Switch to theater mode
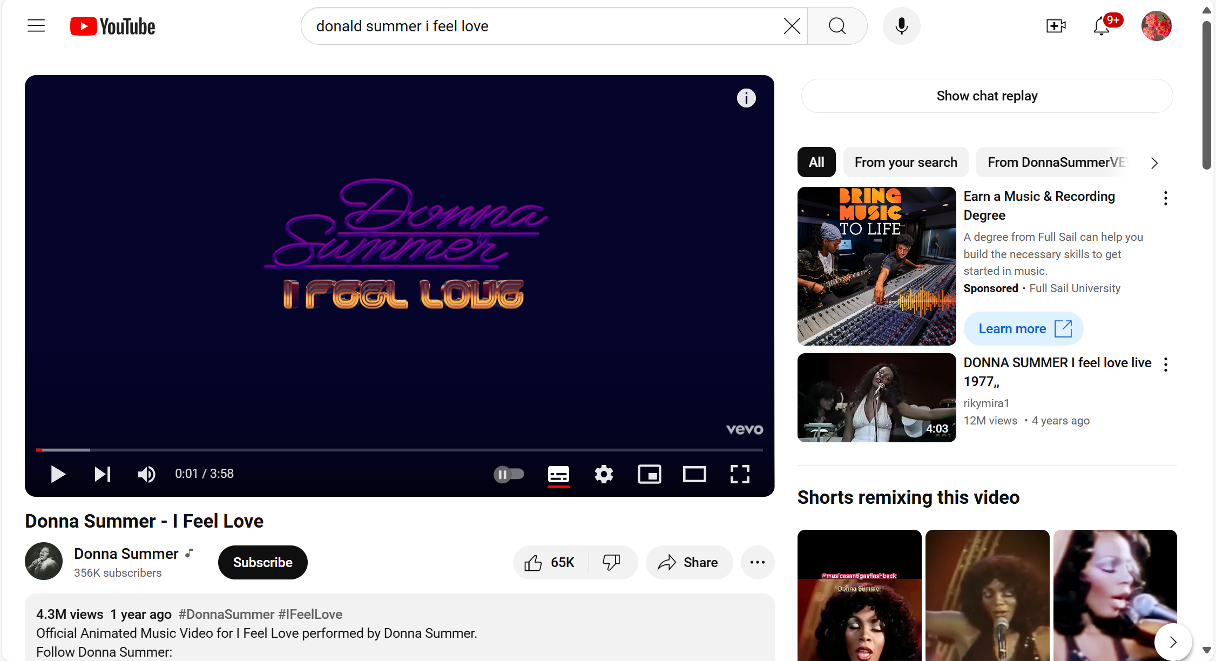This screenshot has width=1216, height=661. [694, 474]
